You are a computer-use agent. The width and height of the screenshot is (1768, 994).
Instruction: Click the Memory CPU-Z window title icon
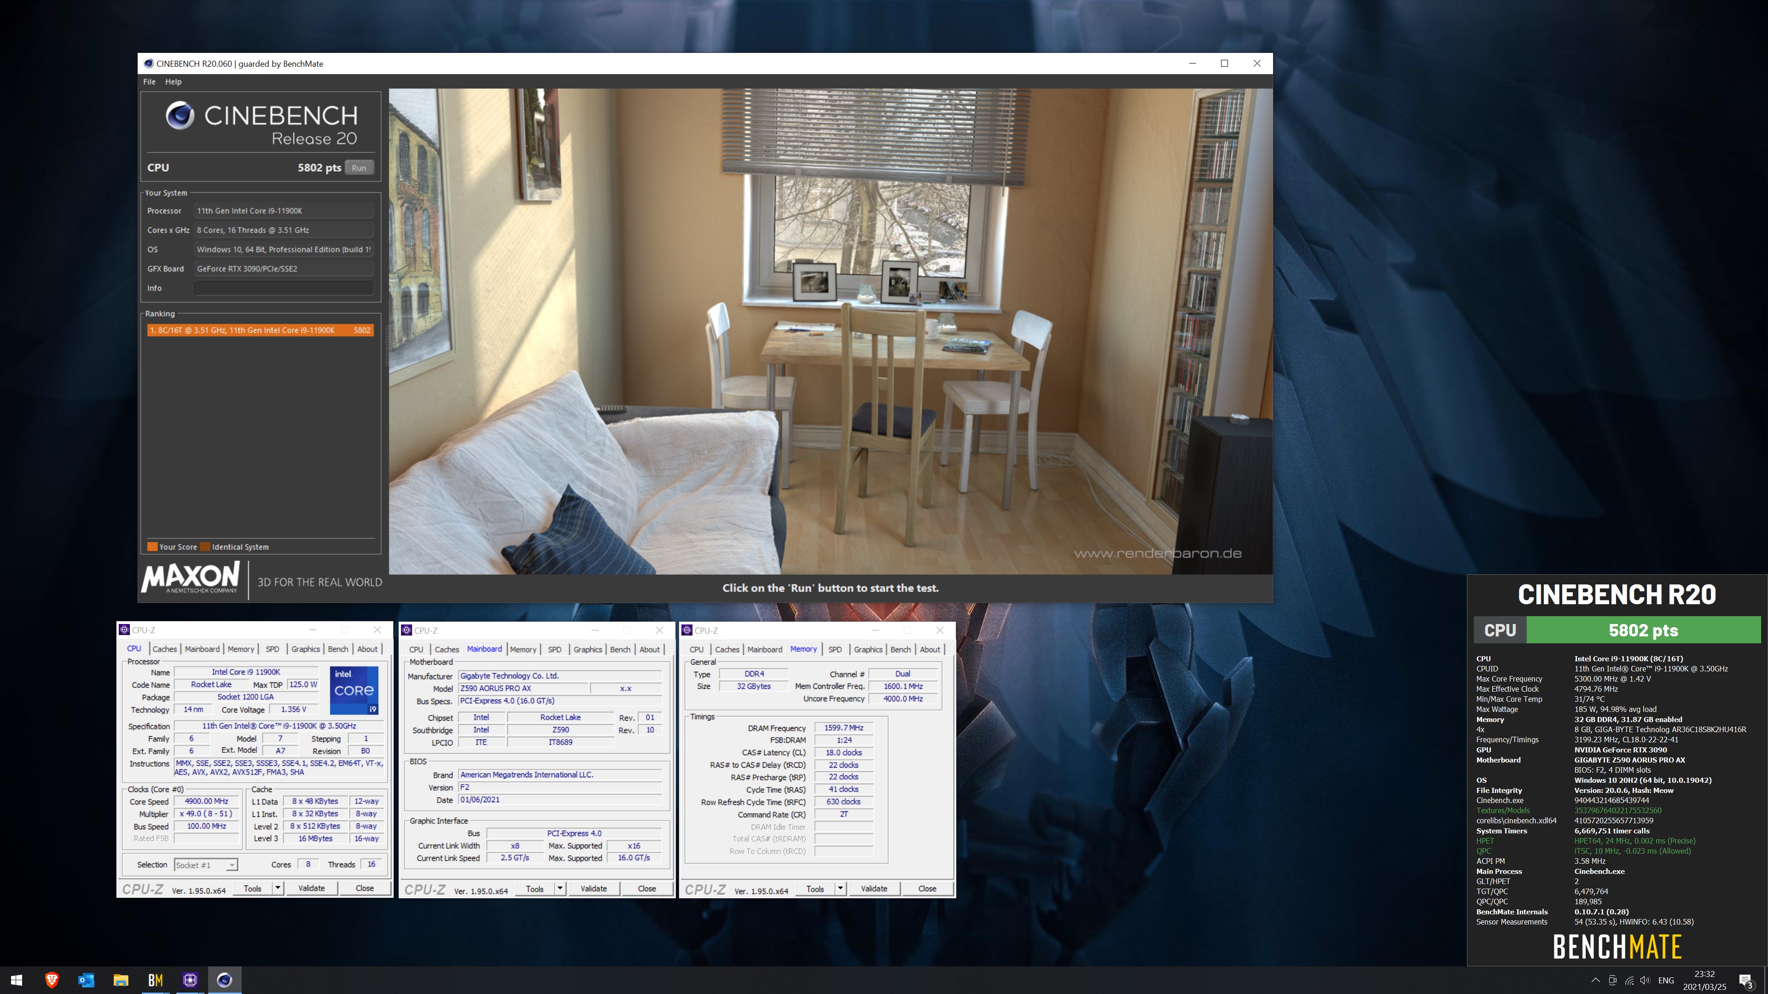point(687,630)
